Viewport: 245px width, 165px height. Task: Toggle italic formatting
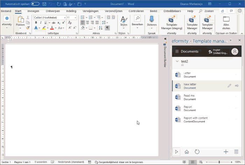pos(41,23)
